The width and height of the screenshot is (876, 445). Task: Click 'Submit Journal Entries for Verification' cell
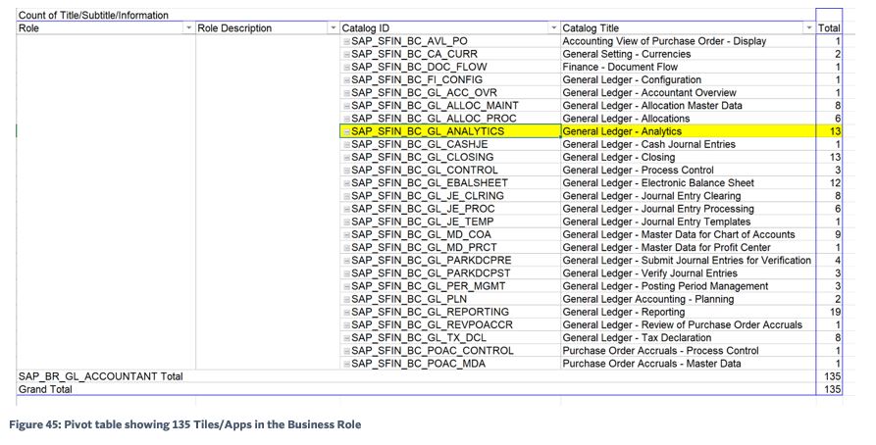click(689, 261)
